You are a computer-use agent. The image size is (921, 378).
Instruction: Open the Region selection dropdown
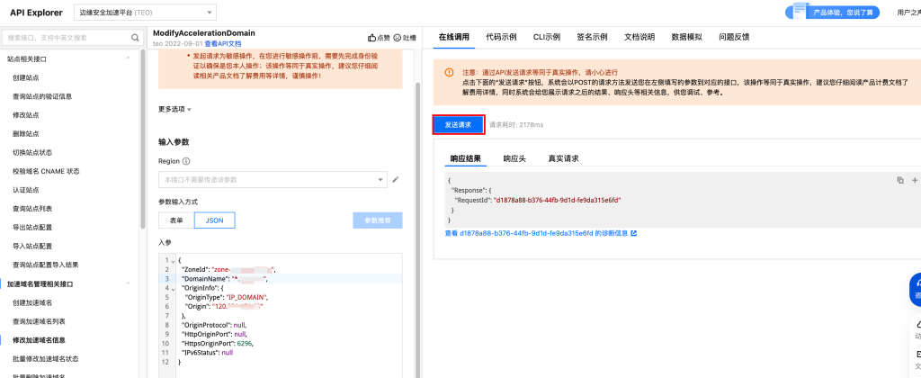pos(272,180)
